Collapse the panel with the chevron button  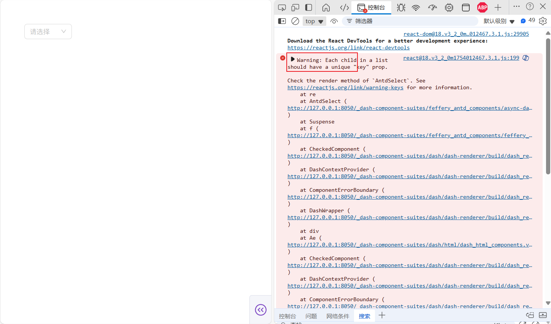[x=260, y=310]
